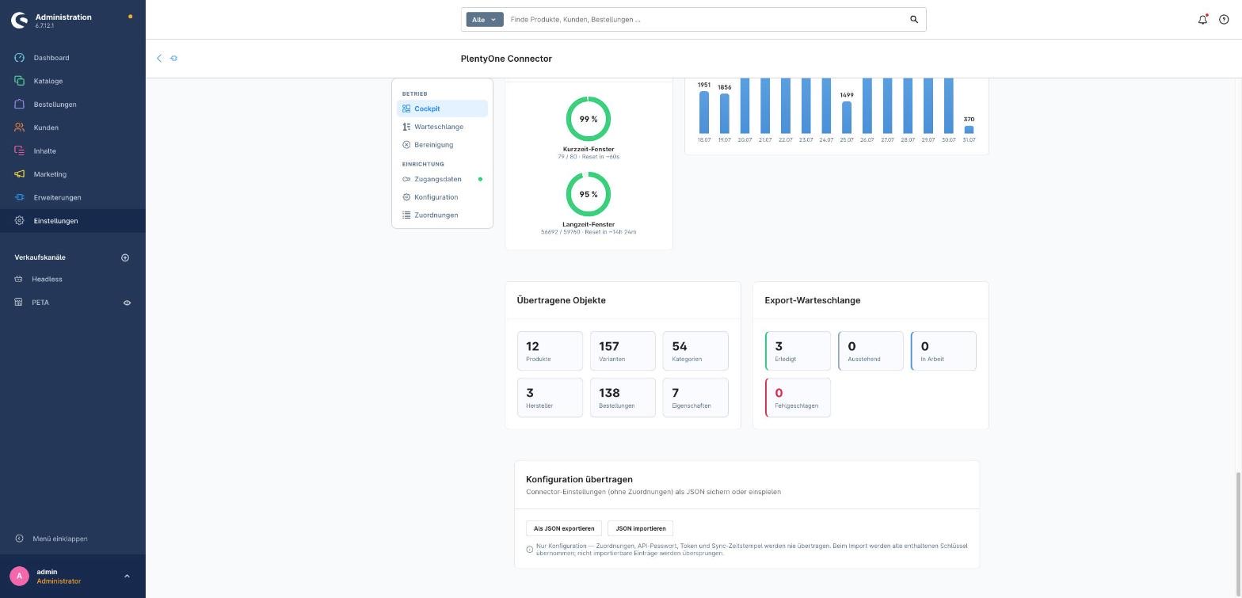Click the Kunden people icon
Viewport: 1242px width, 598px height.
[x=20, y=128]
